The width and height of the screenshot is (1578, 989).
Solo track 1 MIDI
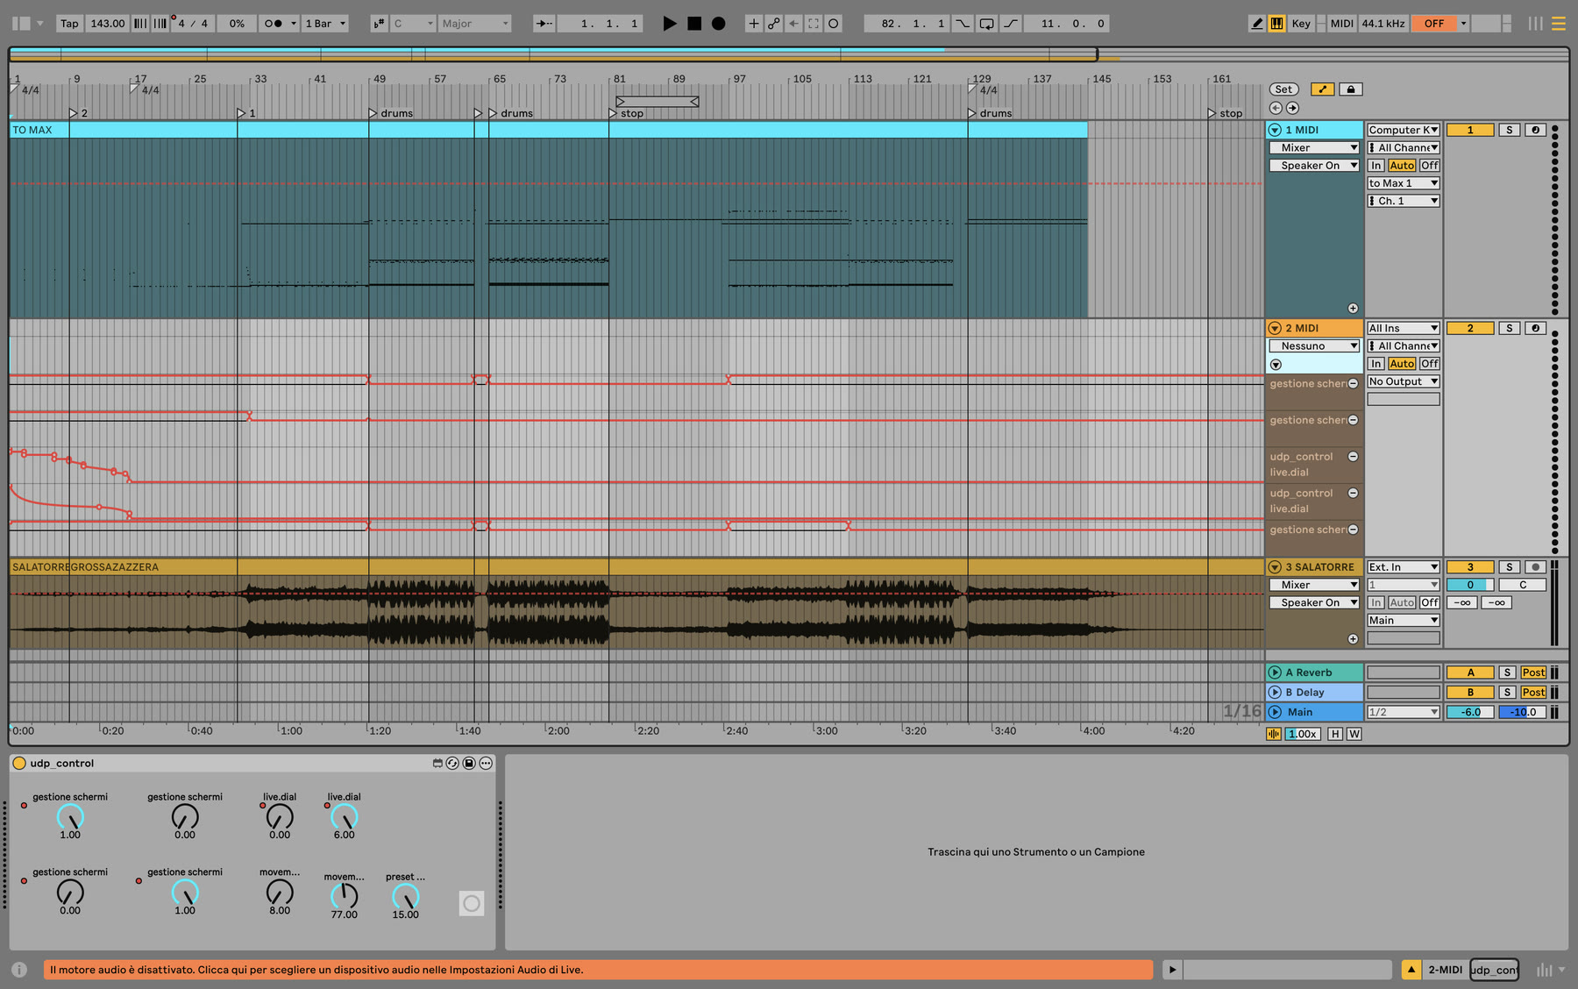(x=1509, y=130)
